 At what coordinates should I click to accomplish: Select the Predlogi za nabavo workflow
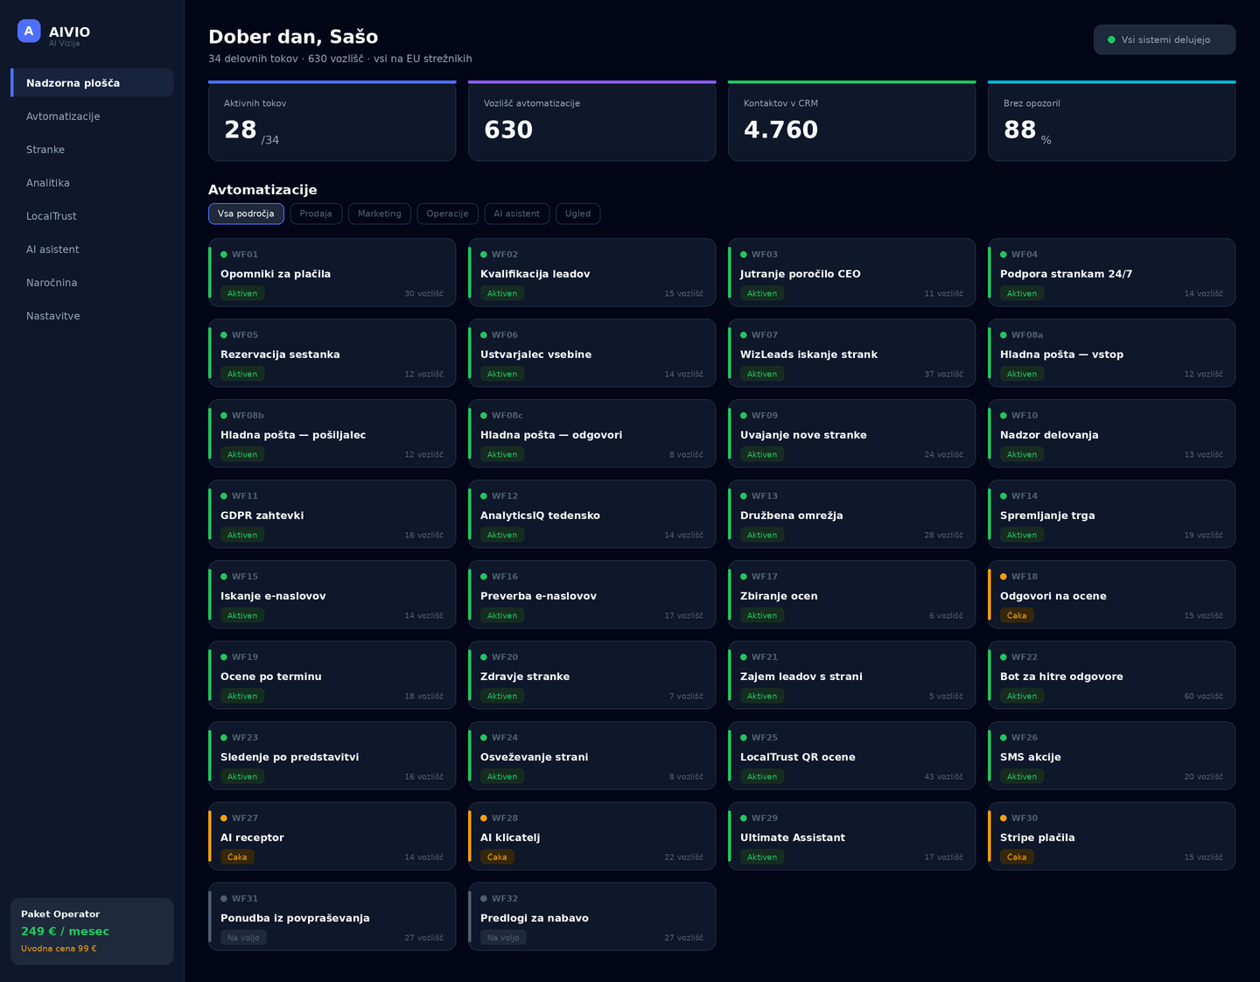[591, 916]
